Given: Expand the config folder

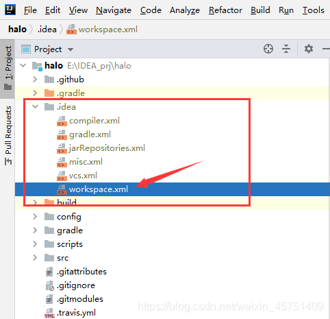Looking at the screenshot, I should (35, 217).
